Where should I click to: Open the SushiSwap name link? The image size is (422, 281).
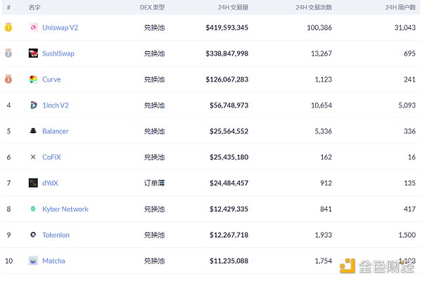click(58, 53)
